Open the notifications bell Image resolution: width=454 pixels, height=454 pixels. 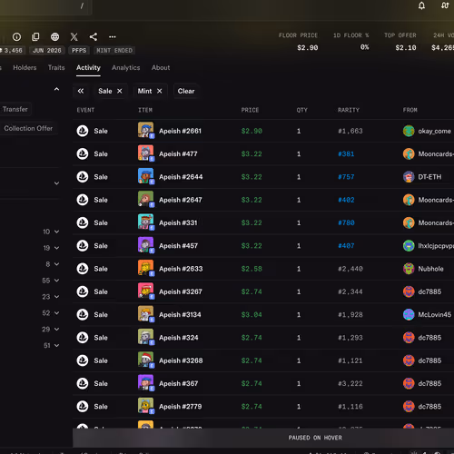tap(421, 5)
